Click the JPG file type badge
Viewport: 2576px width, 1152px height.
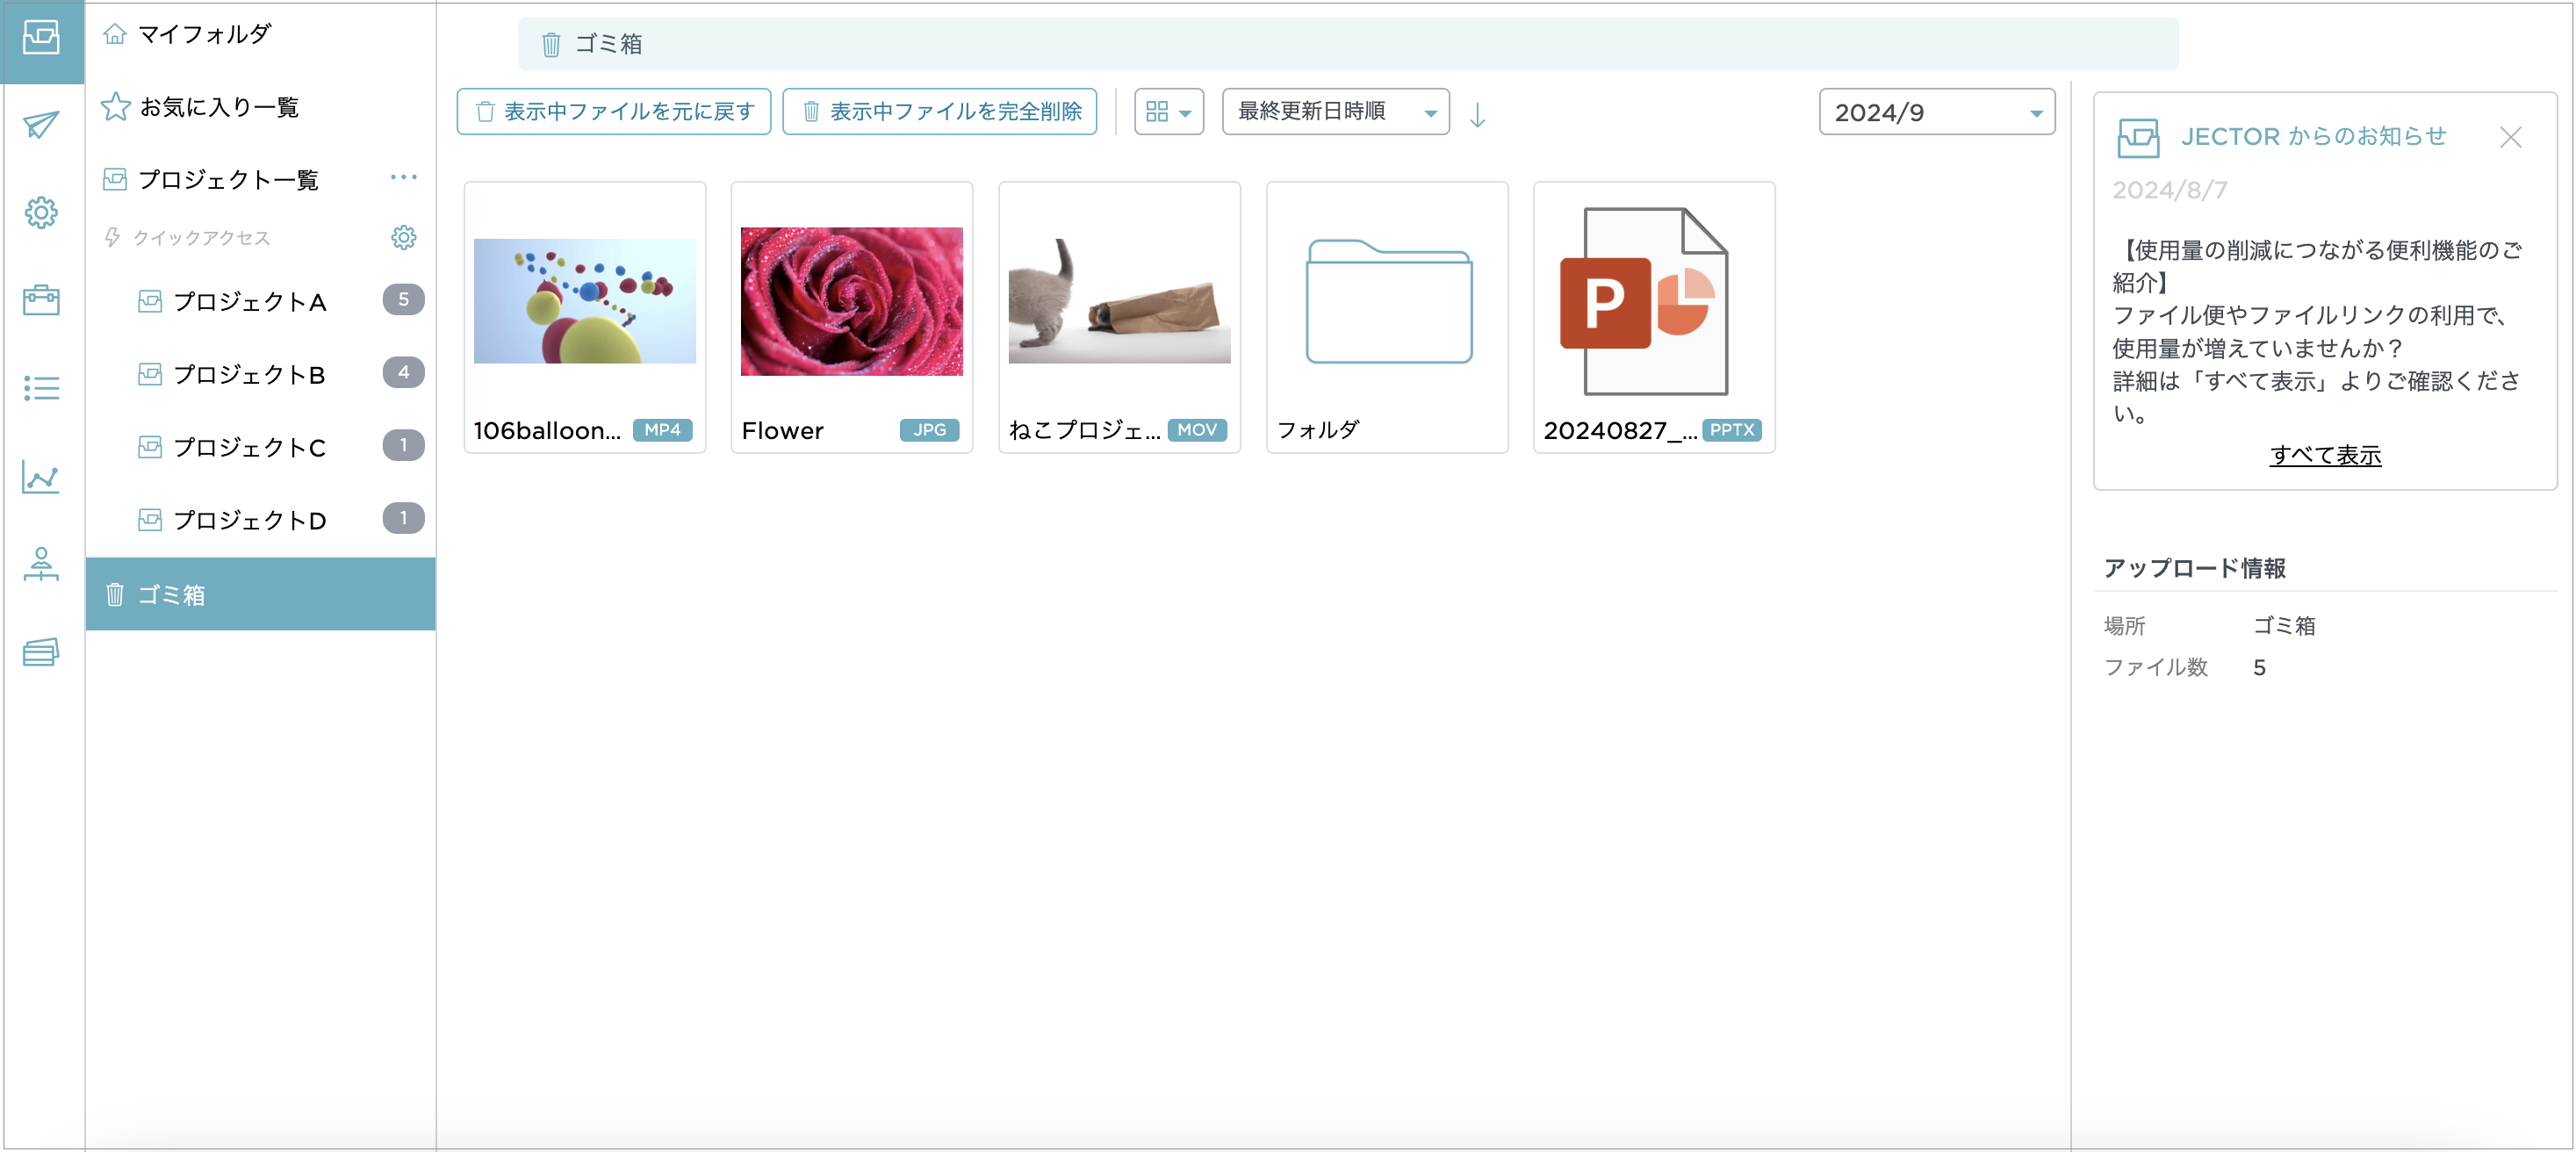929,430
